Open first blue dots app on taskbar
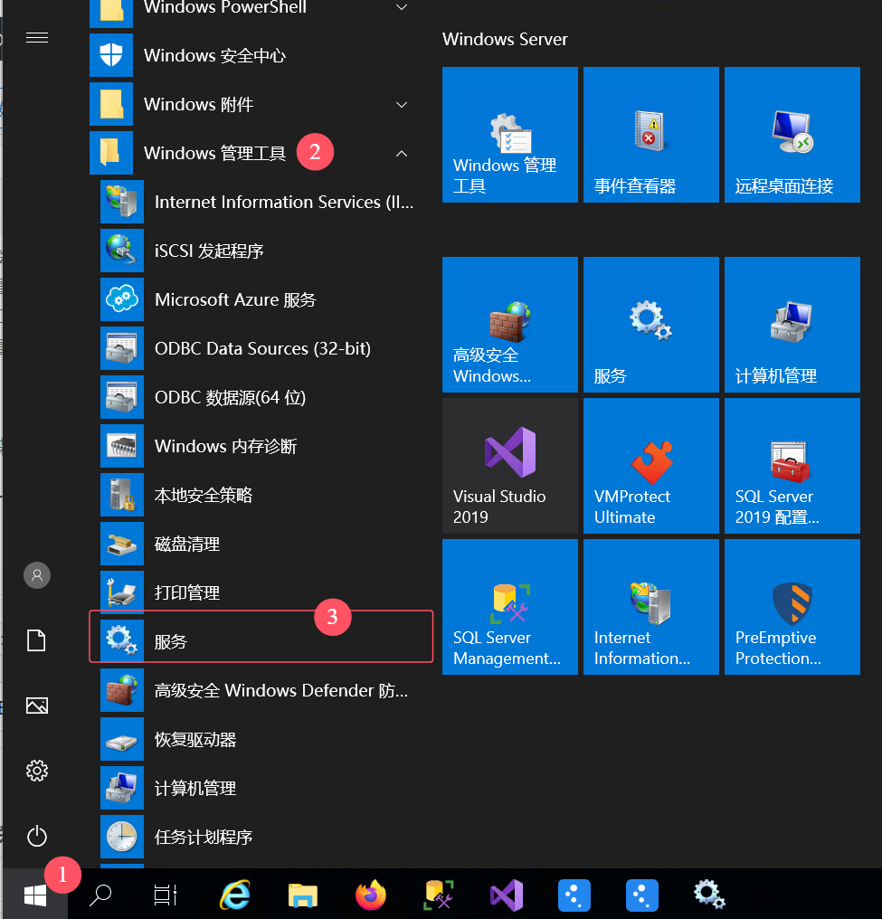Viewport: 882px width, 919px height. [574, 895]
